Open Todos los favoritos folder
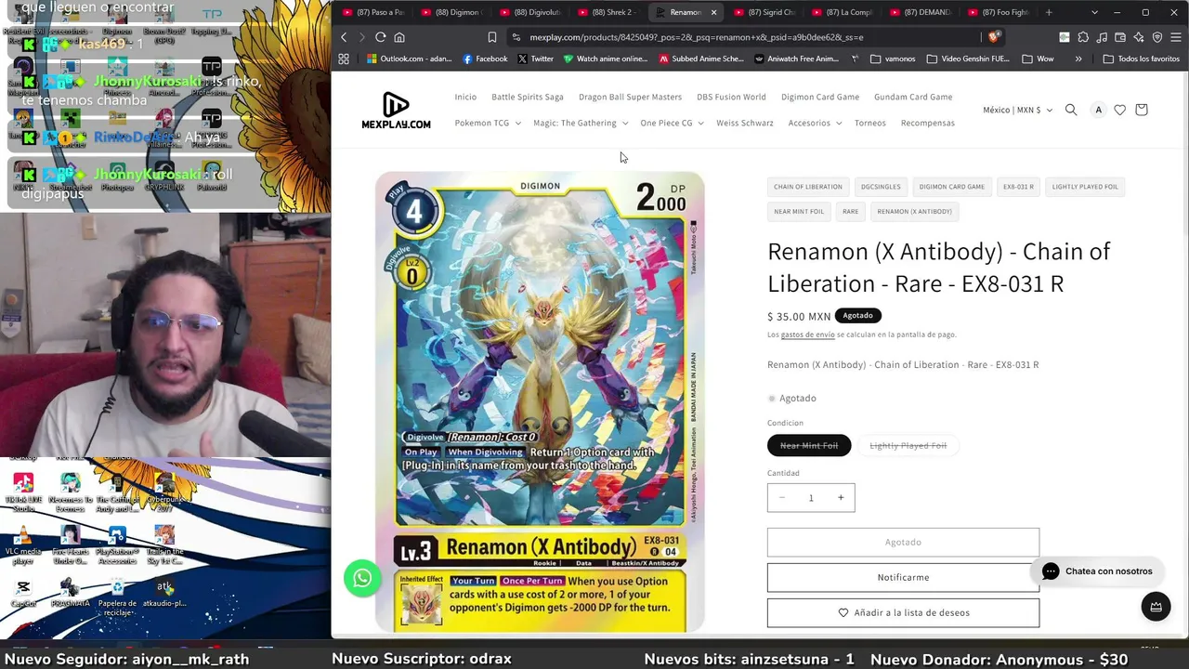Viewport: 1189px width, 669px height. pos(1141,59)
